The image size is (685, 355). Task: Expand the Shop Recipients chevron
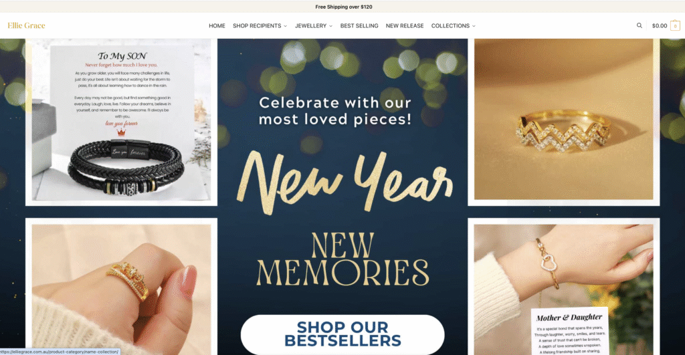pos(285,26)
